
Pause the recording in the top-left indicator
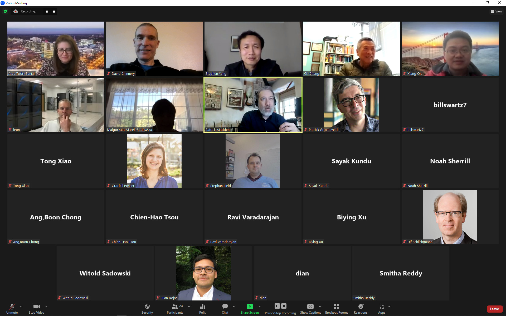click(x=47, y=11)
